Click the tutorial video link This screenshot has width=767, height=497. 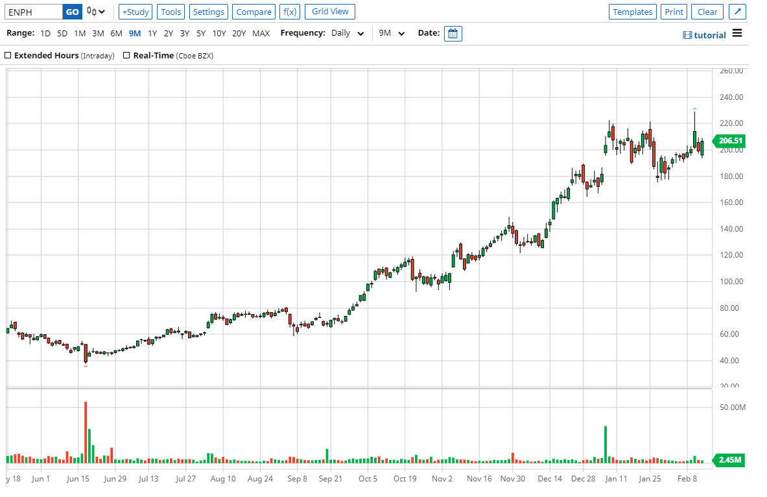(x=705, y=35)
